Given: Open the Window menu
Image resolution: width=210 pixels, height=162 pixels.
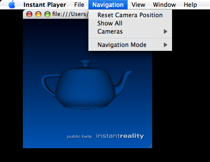Looking at the screenshot, I should pos(164,5).
